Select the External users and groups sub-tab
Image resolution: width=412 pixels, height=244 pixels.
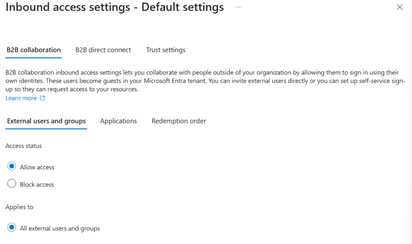coord(46,121)
